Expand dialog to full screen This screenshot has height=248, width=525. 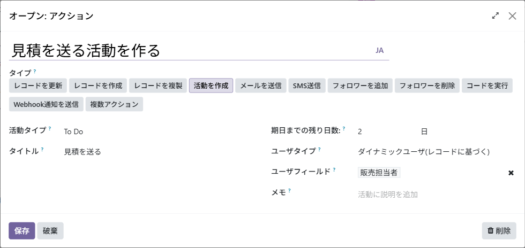pyautogui.click(x=495, y=15)
